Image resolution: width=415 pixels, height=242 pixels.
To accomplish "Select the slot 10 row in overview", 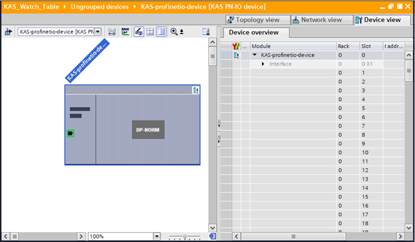I will point(313,152).
